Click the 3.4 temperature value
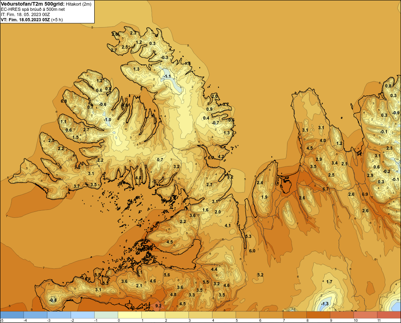The height and width of the screenshot is (323, 401). pos(334,163)
